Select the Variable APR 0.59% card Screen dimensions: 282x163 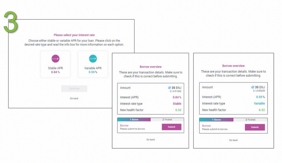pos(93,64)
